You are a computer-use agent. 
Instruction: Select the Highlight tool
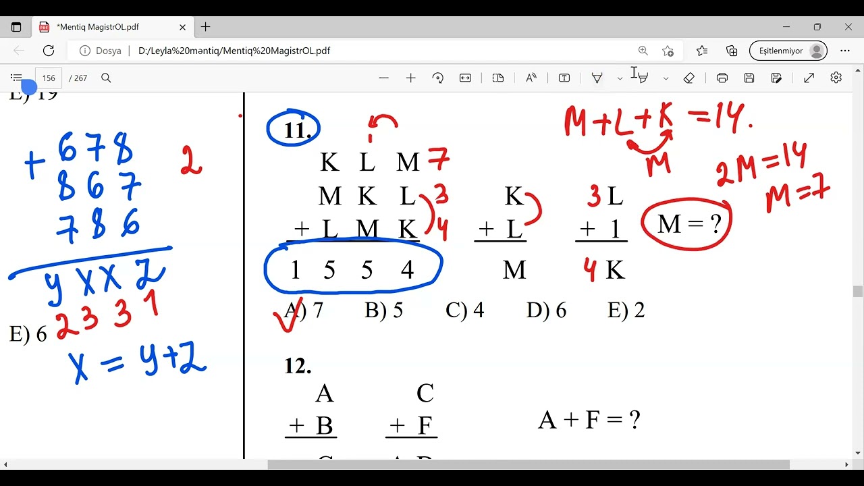643,78
